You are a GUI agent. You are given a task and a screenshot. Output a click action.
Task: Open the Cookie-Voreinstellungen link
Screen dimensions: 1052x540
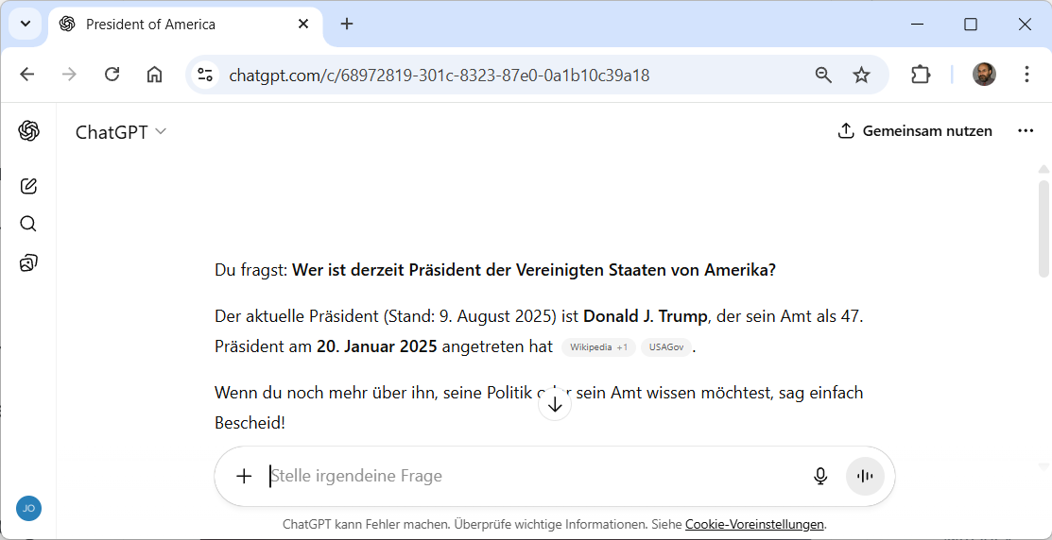coord(754,524)
